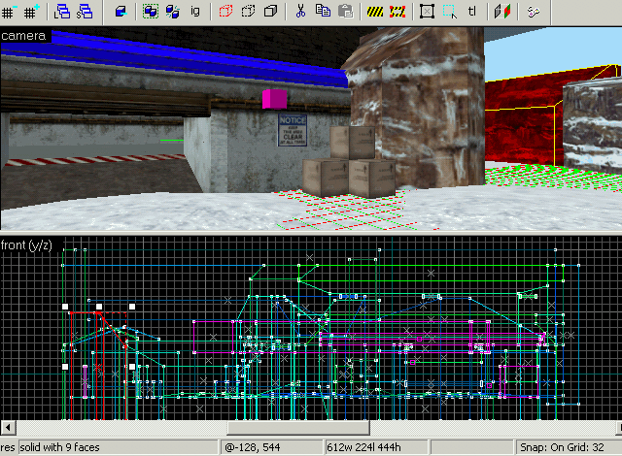
Task: Click the Run Map icon
Action: [x=534, y=12]
